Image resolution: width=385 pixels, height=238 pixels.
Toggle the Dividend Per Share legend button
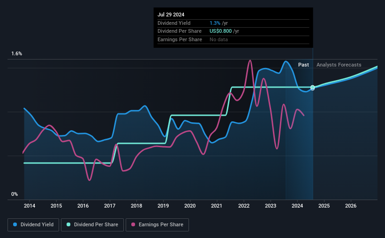[x=92, y=225]
